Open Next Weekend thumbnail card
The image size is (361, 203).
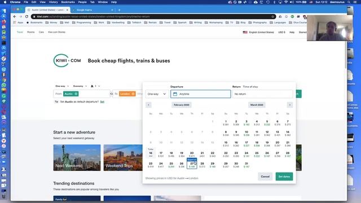pyautogui.click(x=77, y=158)
